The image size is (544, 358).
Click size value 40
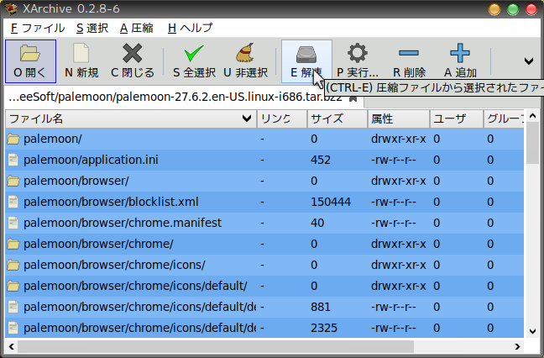[x=317, y=223]
